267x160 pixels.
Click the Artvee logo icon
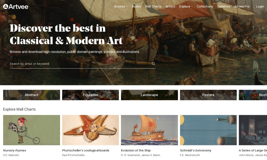click(x=6, y=6)
